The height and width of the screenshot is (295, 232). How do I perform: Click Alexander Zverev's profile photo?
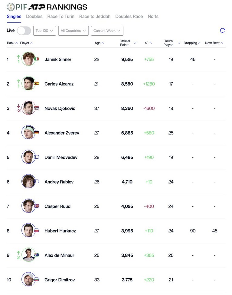[28, 132]
